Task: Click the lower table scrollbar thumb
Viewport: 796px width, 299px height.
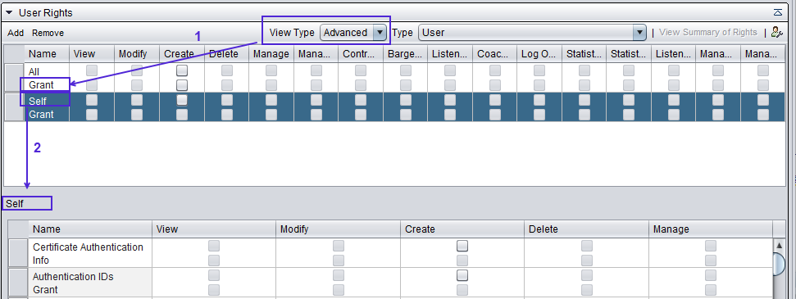Action: [780, 264]
